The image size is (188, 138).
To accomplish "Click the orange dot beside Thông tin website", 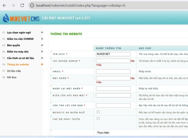I will pyautogui.click(x=42, y=64).
